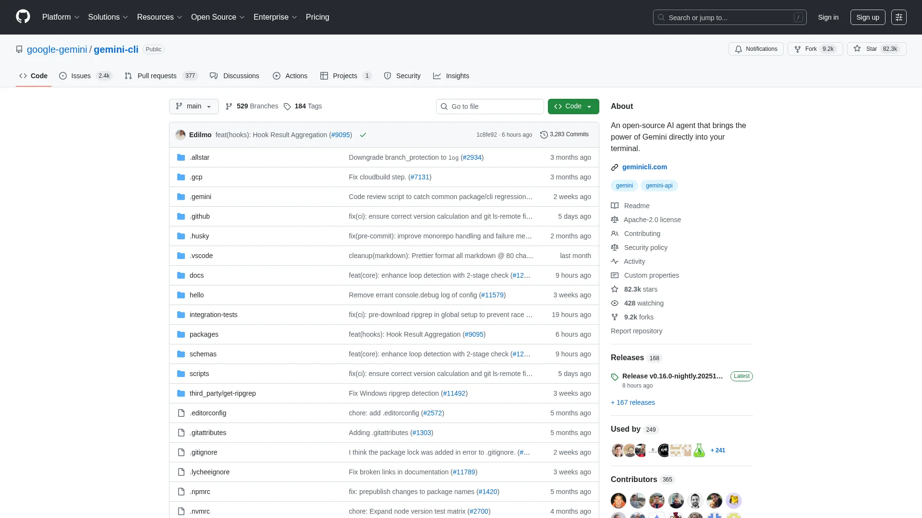The image size is (922, 518).
Task: Expand the green Code dropdown button
Action: coord(573,106)
